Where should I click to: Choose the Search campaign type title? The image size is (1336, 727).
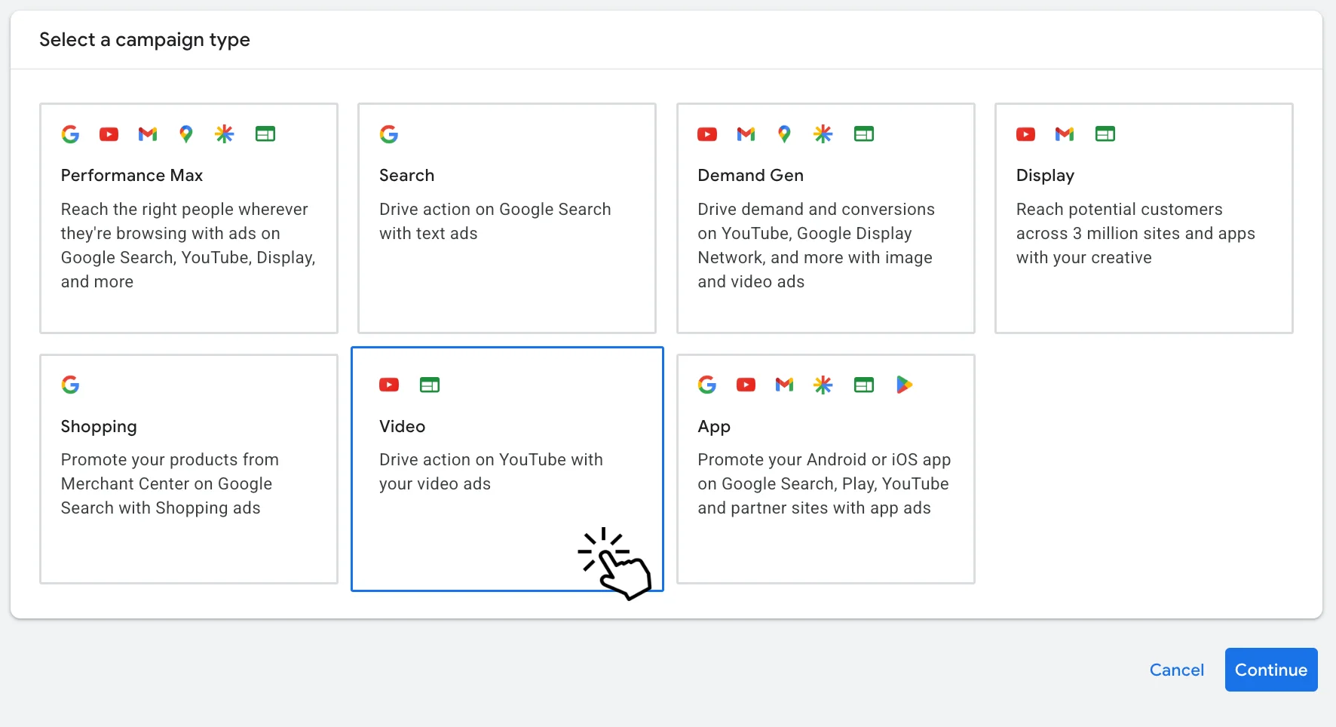coord(407,176)
